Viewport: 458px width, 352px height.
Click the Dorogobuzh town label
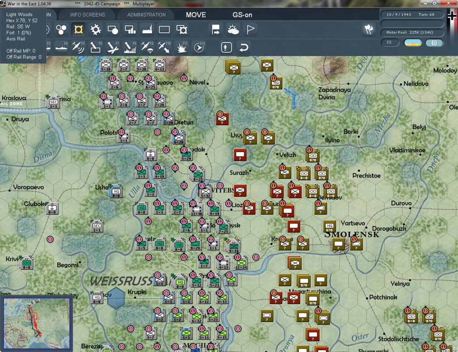point(389,229)
